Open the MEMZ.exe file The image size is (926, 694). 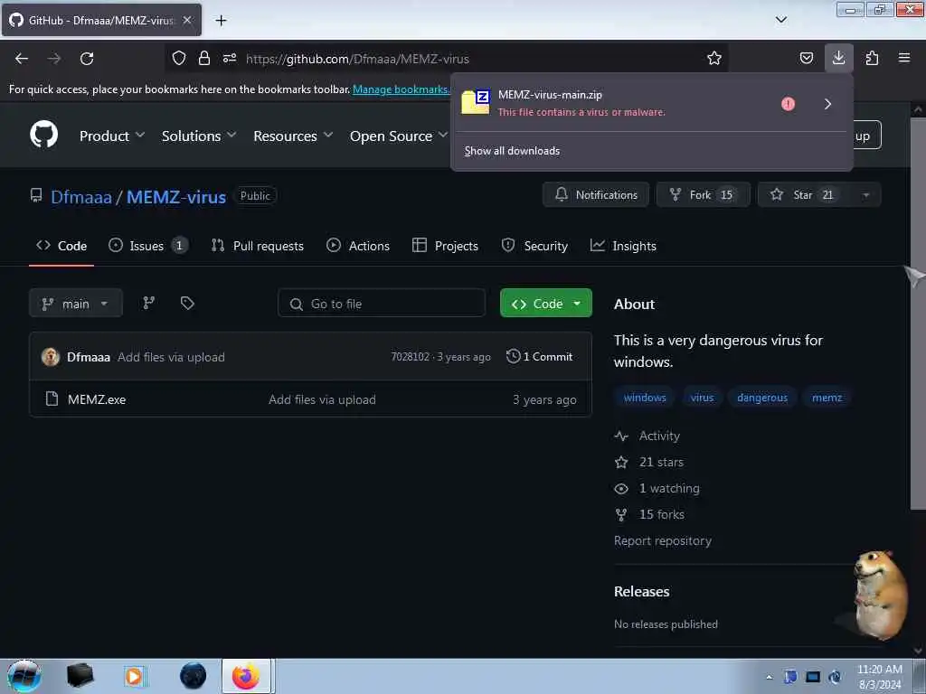(97, 399)
